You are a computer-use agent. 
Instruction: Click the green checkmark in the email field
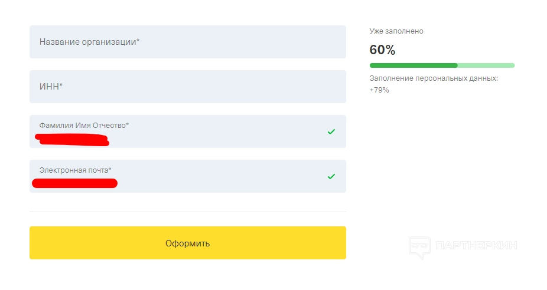331,176
